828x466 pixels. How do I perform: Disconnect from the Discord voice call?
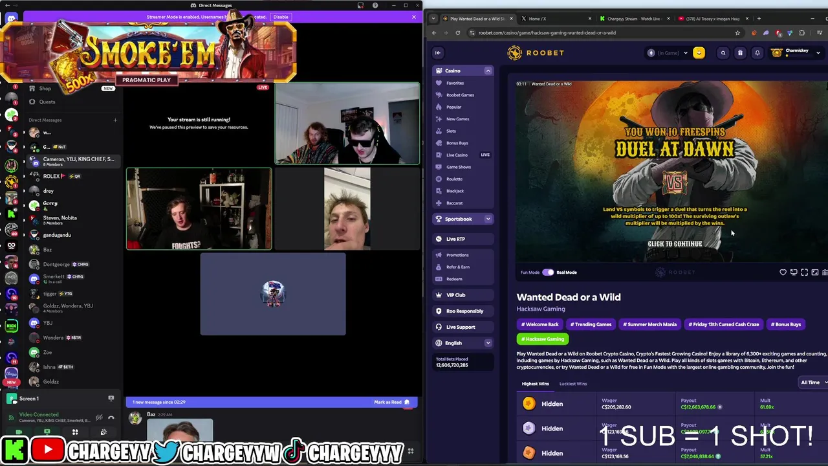pos(111,417)
